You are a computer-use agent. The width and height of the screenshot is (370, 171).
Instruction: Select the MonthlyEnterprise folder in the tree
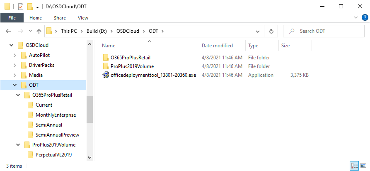[56, 115]
